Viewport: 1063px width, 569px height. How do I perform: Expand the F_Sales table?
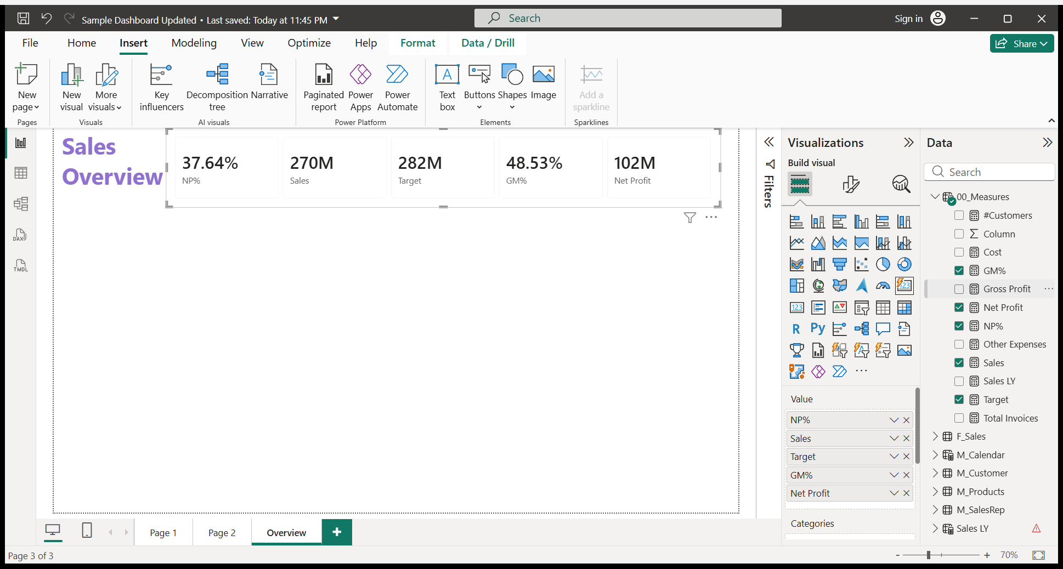point(935,436)
